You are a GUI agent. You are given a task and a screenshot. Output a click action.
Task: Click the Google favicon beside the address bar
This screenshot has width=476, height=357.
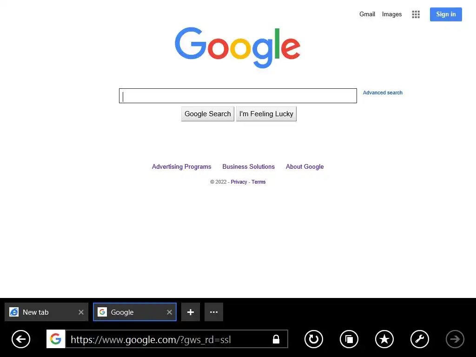(56, 339)
